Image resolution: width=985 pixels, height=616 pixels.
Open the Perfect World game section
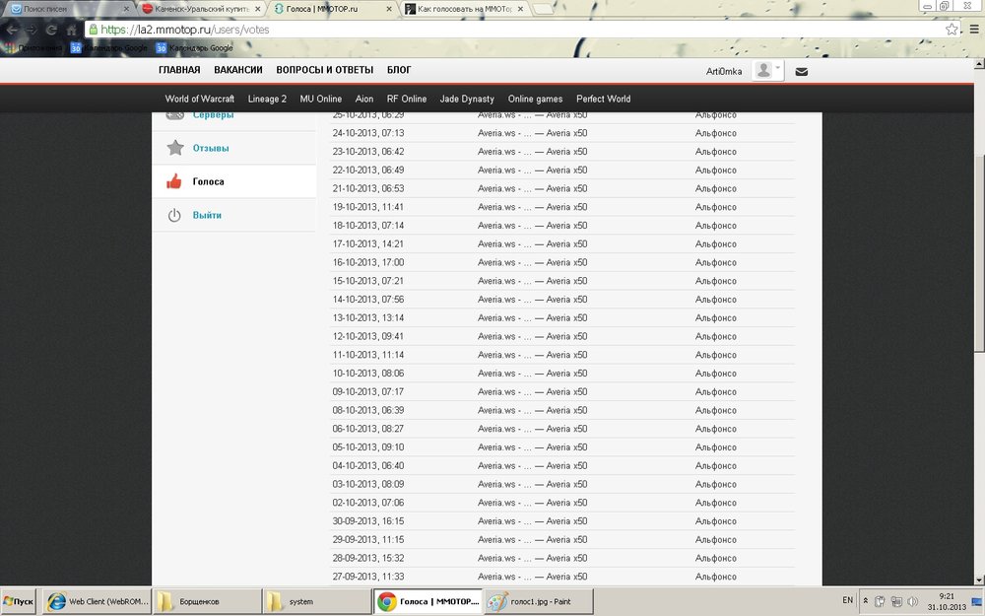click(603, 99)
